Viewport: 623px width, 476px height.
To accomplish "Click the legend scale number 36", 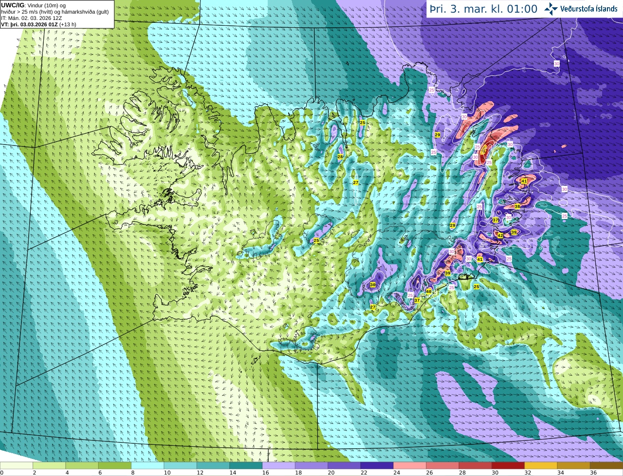I will point(593,473).
